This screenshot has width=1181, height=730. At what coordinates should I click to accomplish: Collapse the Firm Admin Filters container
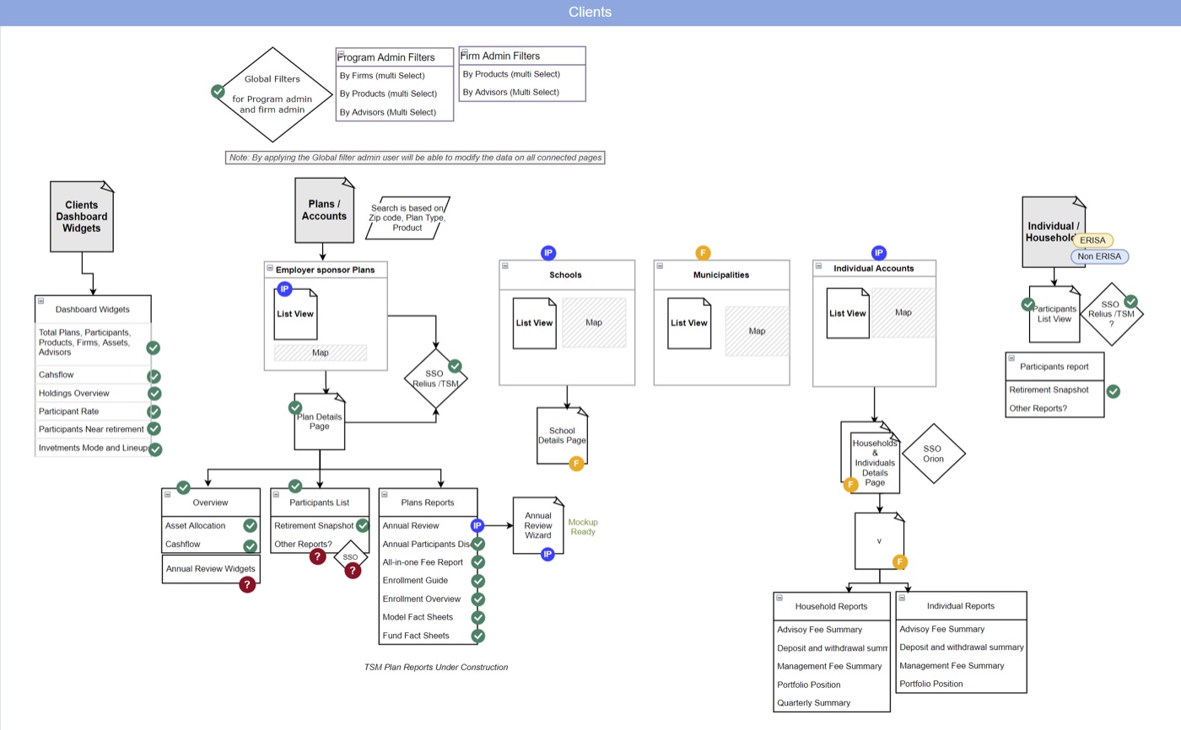(x=464, y=51)
